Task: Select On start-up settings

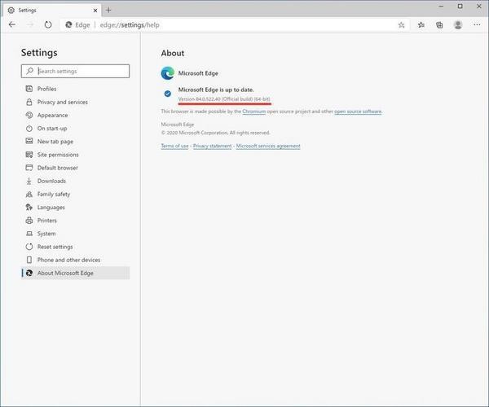Action: tap(75, 129)
